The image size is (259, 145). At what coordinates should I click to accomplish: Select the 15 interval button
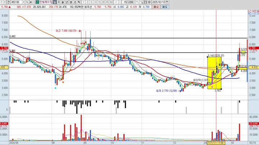99,2
